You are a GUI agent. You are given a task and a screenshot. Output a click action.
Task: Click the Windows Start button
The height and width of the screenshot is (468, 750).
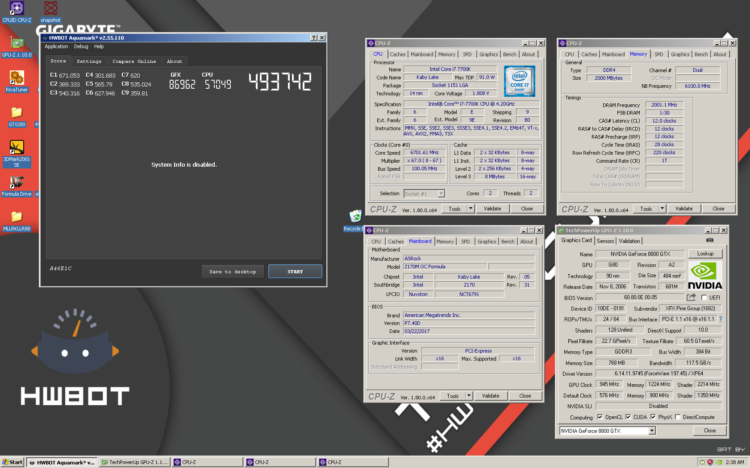(x=12, y=462)
